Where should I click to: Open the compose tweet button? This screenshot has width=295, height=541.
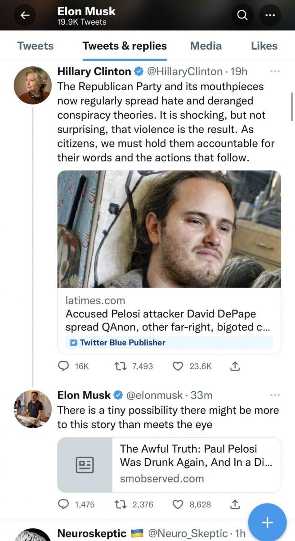tap(267, 522)
